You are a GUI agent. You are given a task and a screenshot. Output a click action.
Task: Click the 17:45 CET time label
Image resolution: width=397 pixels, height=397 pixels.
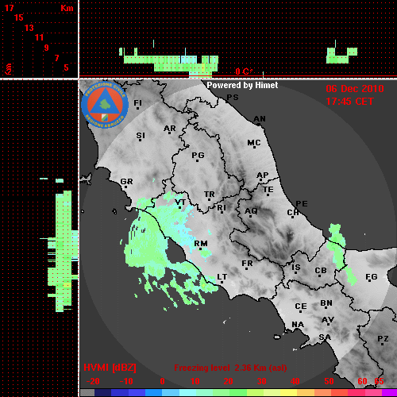tap(349, 102)
